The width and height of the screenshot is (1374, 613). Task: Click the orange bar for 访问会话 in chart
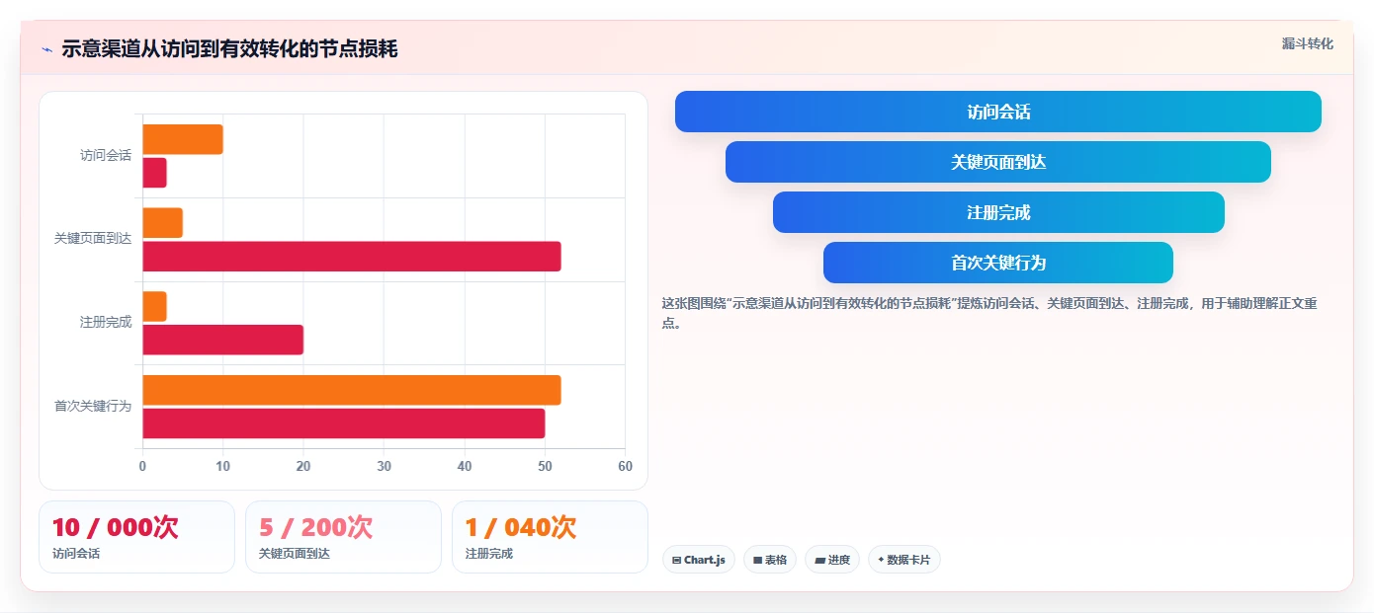pyautogui.click(x=183, y=139)
